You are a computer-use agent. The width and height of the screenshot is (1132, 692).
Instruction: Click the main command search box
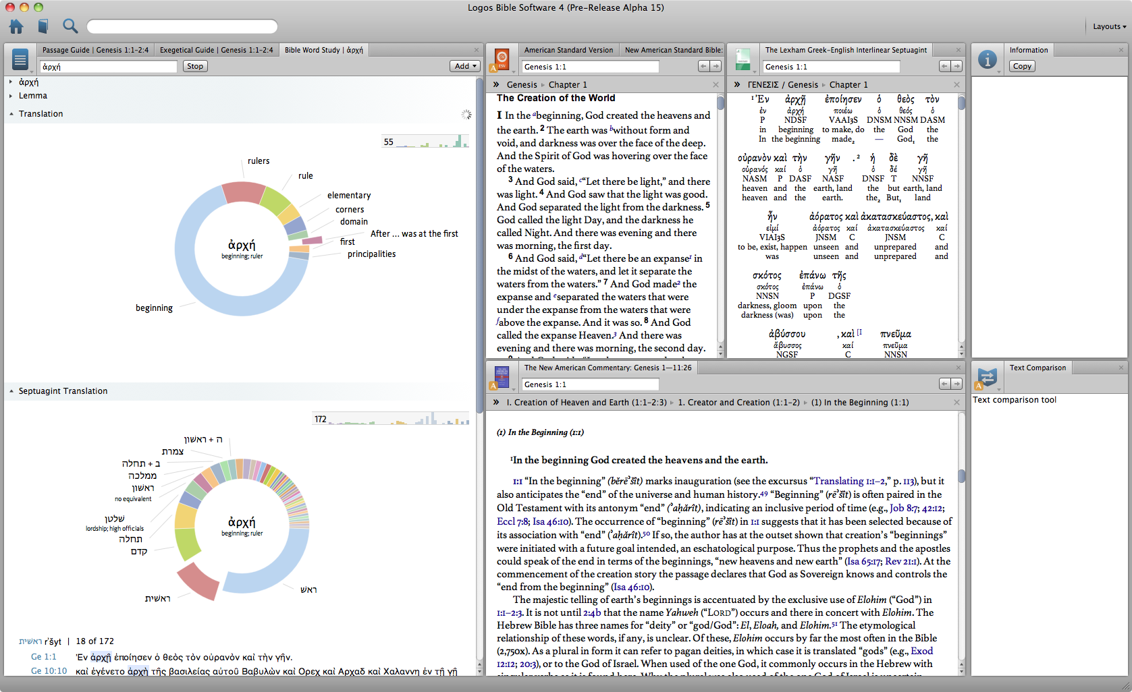182,26
